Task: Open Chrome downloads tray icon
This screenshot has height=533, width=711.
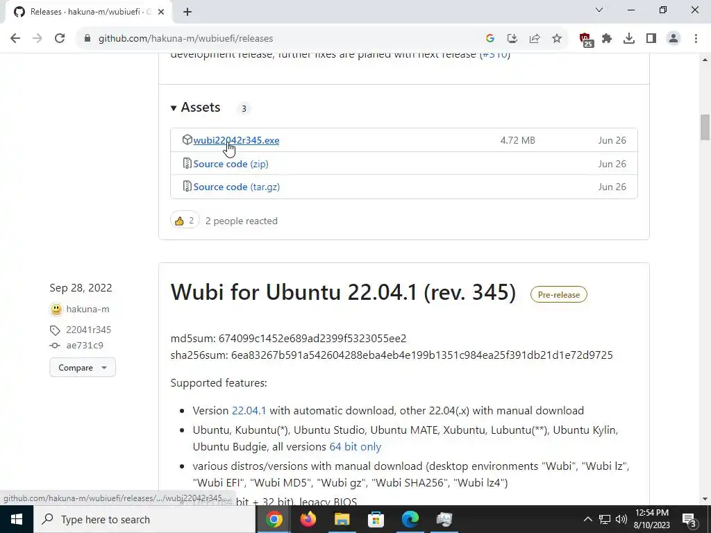Action: (629, 39)
